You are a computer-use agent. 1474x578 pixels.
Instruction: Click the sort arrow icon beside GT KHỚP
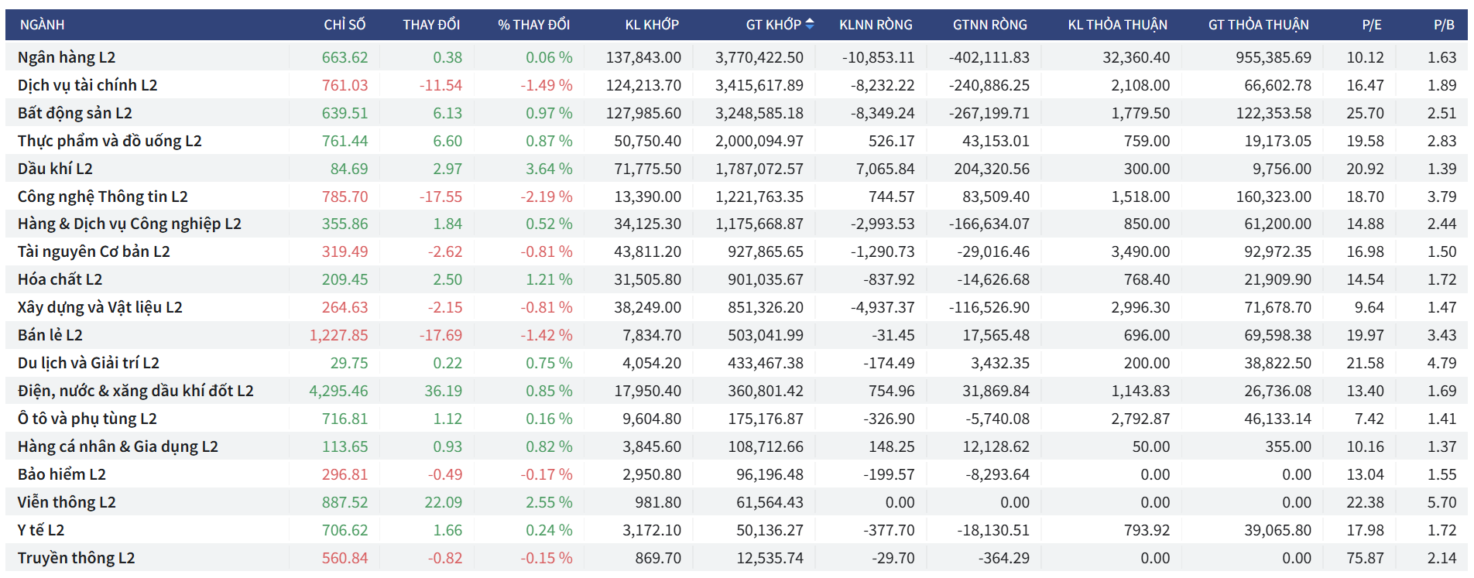pos(810,24)
